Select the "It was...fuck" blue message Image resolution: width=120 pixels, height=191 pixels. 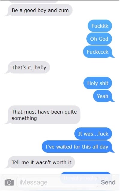coord(93,134)
